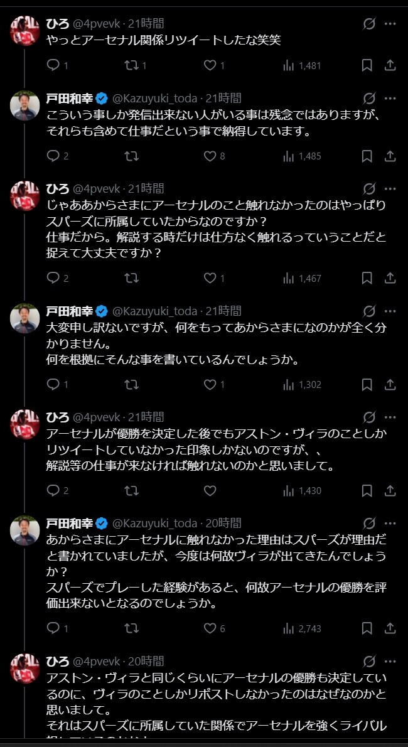Retweet 戸田和幸's tweet with 2,743 views

pyautogui.click(x=131, y=628)
